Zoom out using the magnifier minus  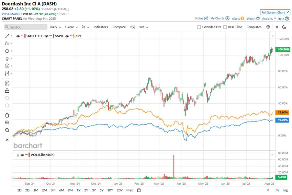click(7, 130)
